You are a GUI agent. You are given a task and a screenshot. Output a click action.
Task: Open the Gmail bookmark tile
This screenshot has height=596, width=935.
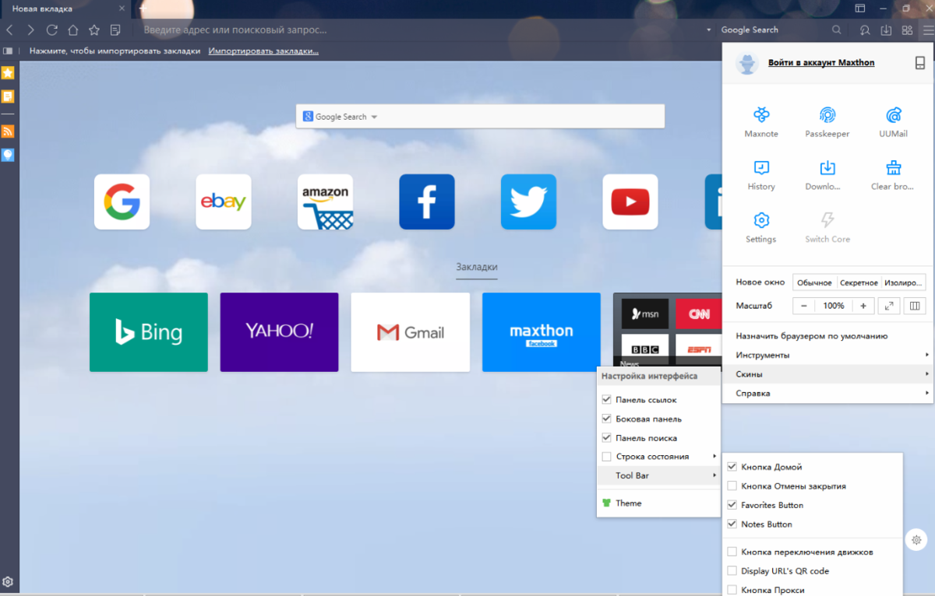pyautogui.click(x=411, y=332)
